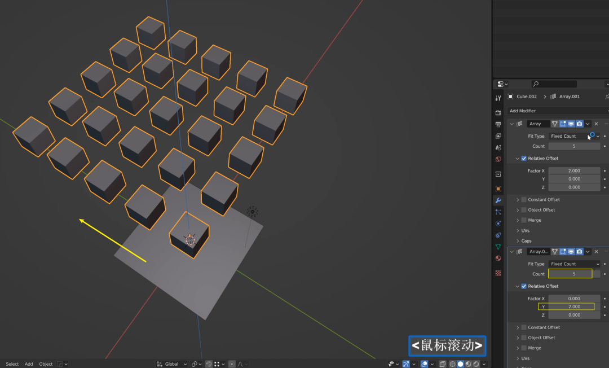This screenshot has height=368, width=609.
Task: Click the properties editor search field
Action: [554, 84]
